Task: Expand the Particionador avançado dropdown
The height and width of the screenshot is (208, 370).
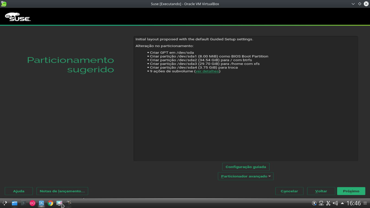Action: click(245, 176)
